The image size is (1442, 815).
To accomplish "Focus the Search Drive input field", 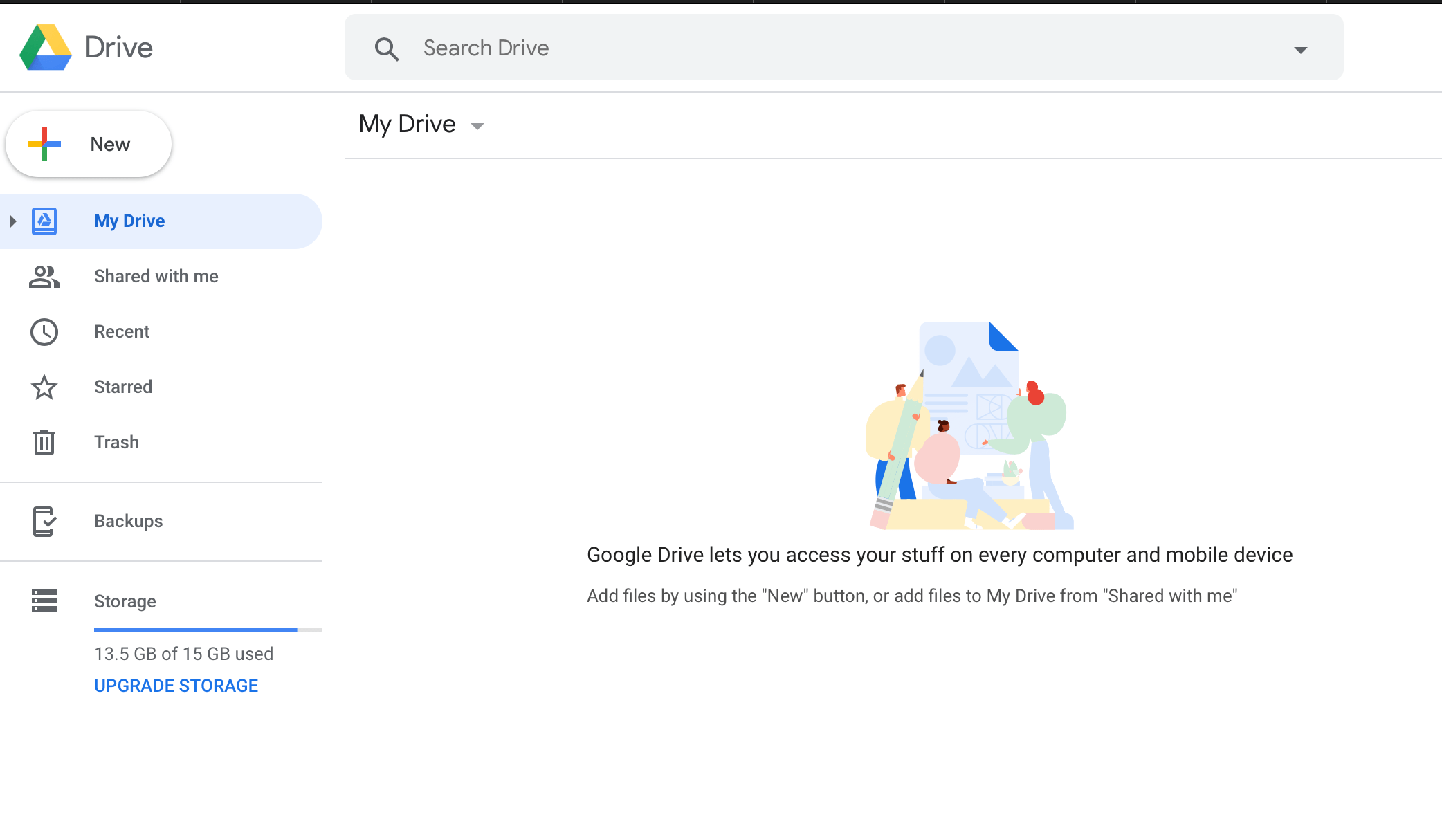I will 844,48.
